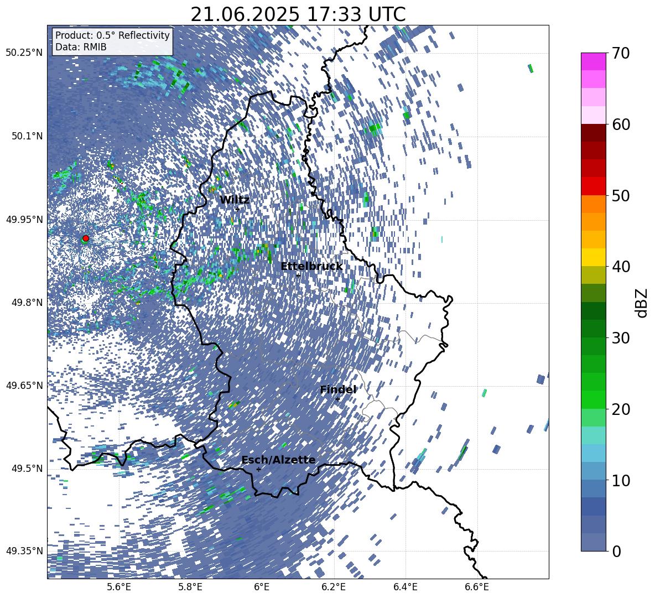Click the red radar site marker
The image size is (655, 598).
[x=86, y=238]
